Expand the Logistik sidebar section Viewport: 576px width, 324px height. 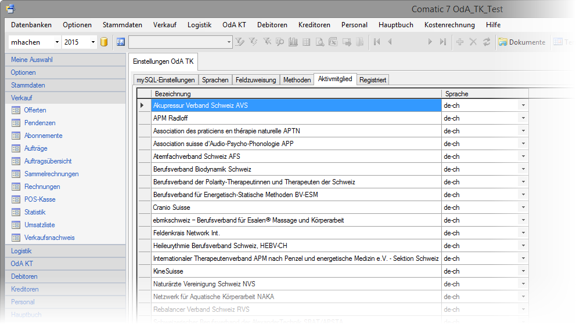pos(21,251)
